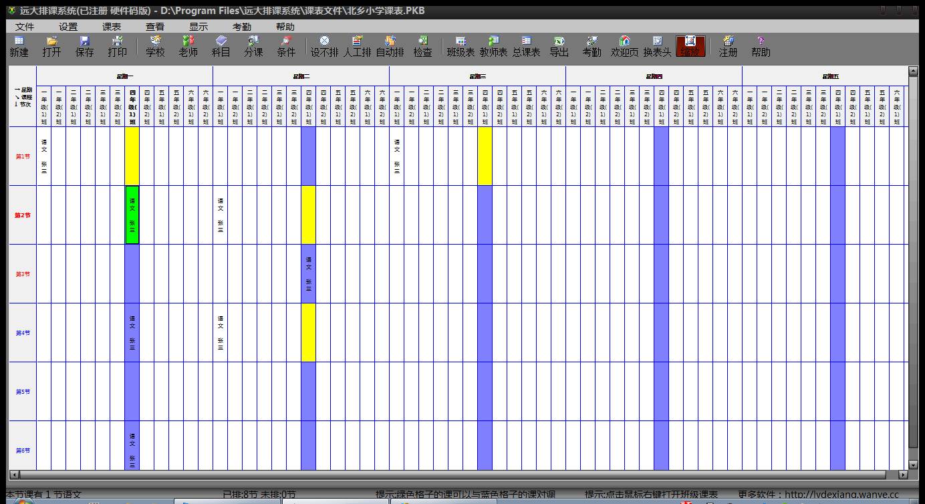
Task: Click the 设不排 (no-schedule) toolbar icon
Action: pos(324,46)
